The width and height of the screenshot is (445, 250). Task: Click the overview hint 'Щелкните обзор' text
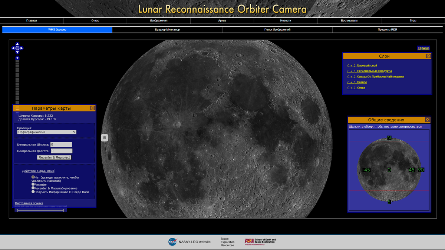pyautogui.click(x=385, y=127)
